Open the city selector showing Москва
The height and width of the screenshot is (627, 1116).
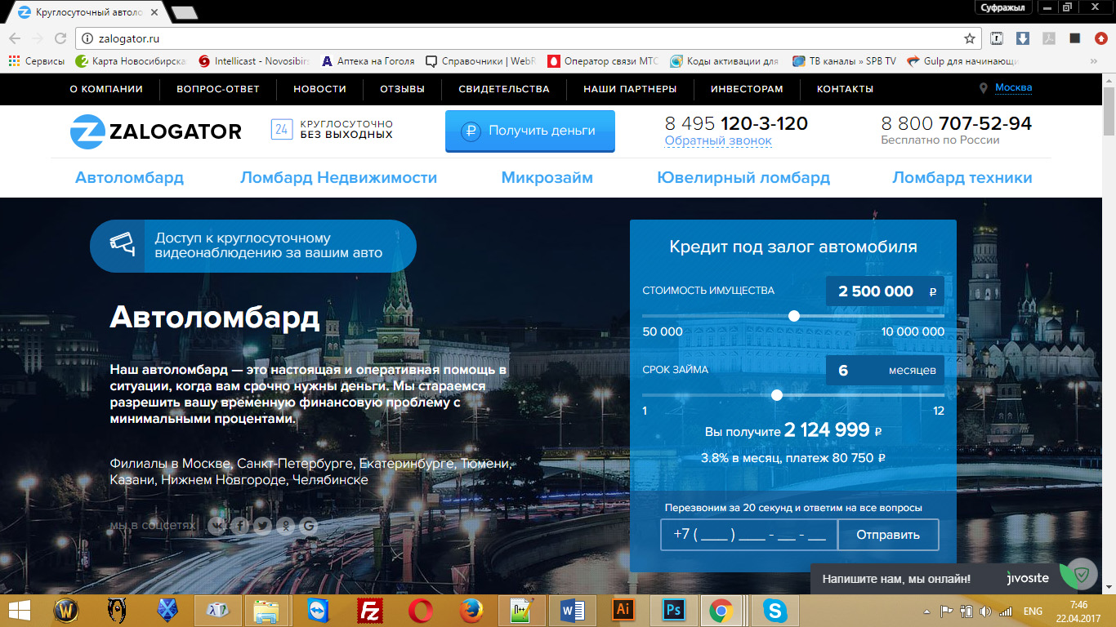coord(1013,88)
